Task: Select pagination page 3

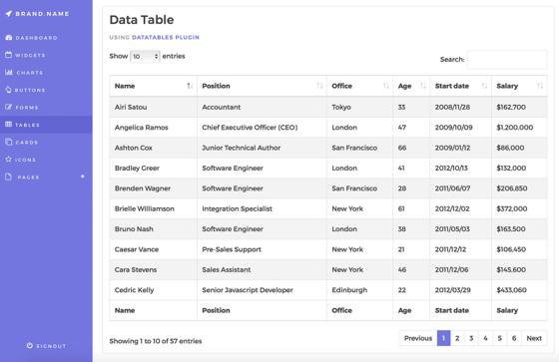Action: pos(471,338)
